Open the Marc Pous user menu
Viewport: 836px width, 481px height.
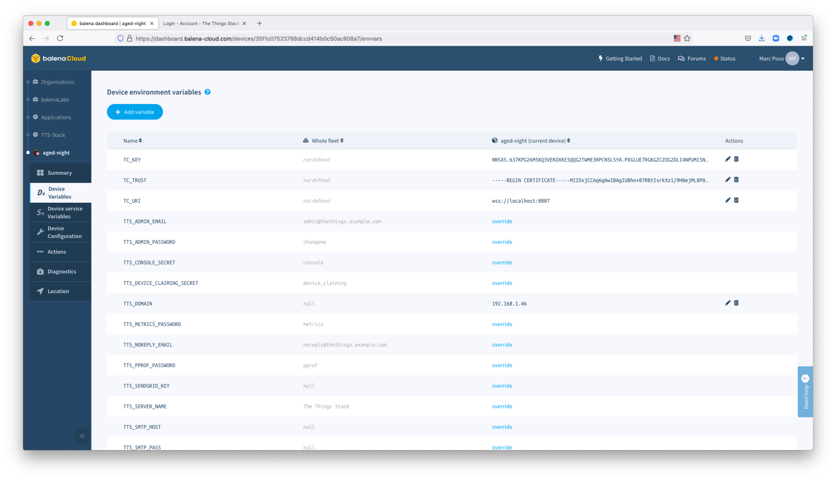pos(781,59)
